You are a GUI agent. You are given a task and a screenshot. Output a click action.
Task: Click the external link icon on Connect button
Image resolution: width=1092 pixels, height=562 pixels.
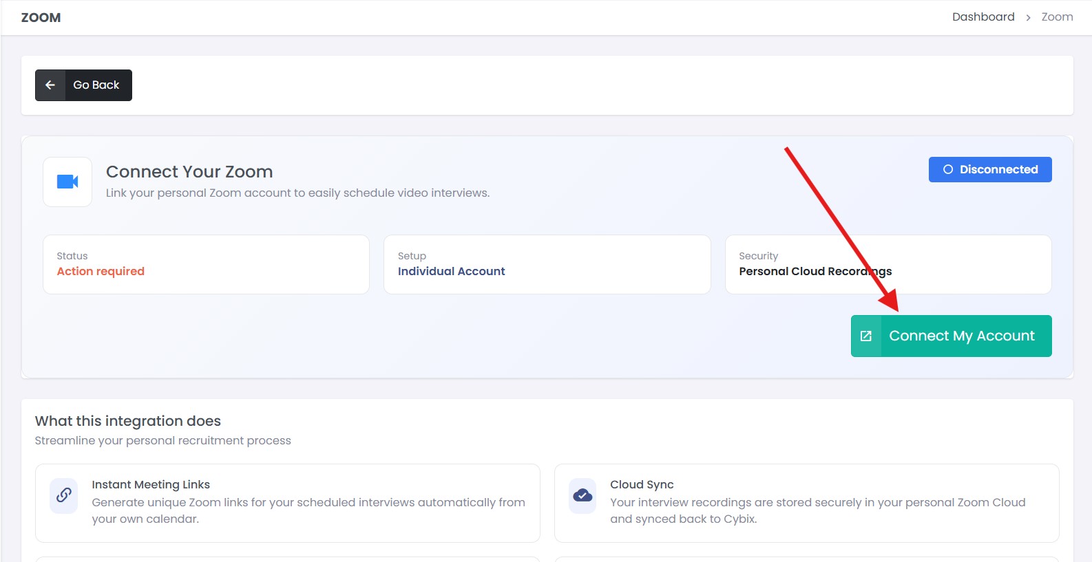pyautogui.click(x=866, y=336)
